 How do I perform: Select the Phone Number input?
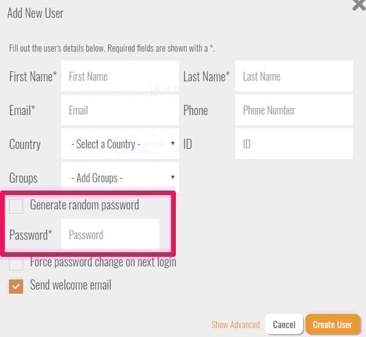[294, 110]
